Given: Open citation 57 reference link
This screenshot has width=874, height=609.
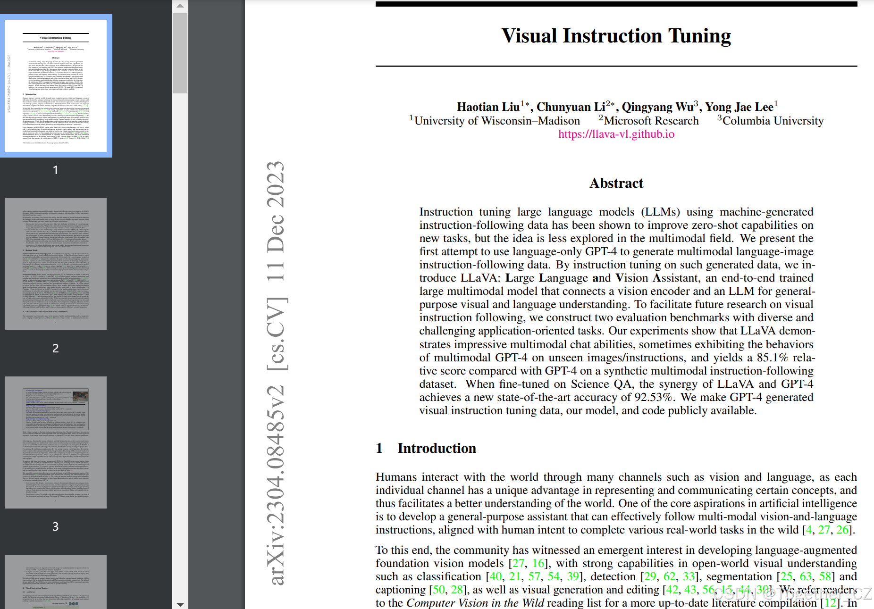Looking at the screenshot, I should click(534, 576).
